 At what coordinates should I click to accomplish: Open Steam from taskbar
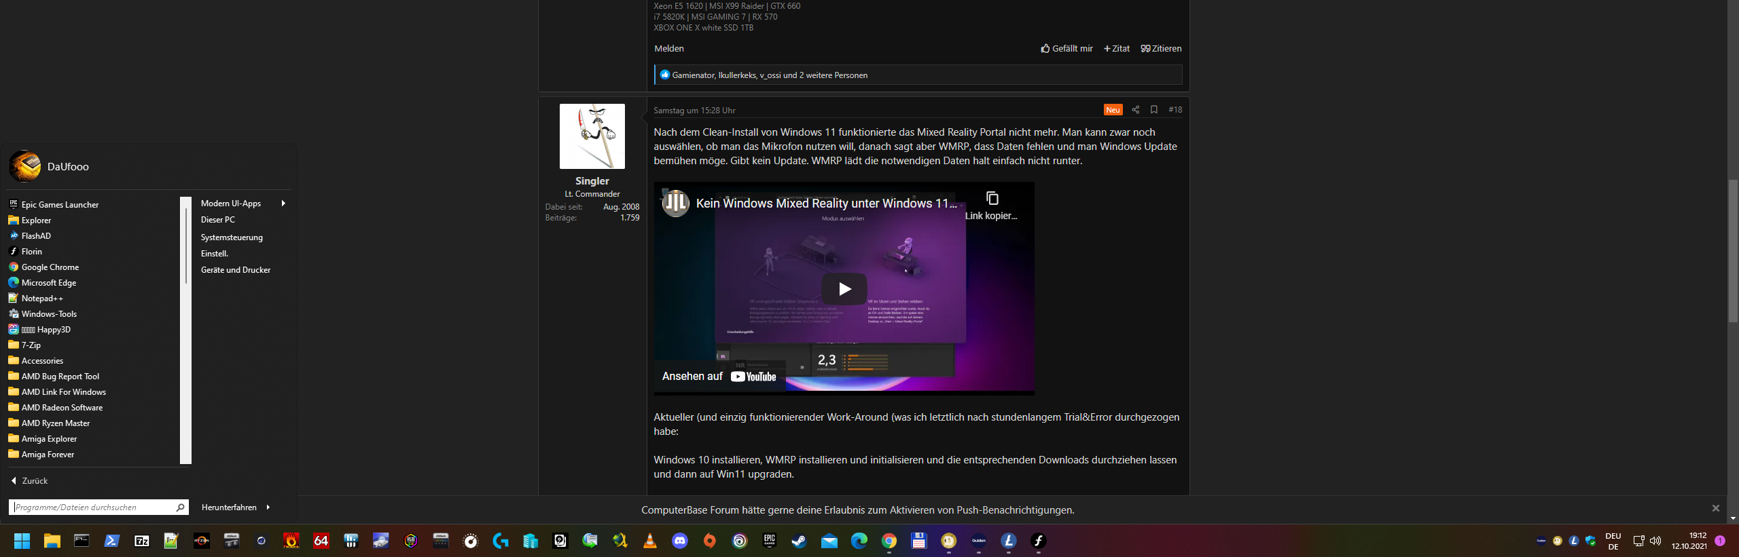(799, 541)
